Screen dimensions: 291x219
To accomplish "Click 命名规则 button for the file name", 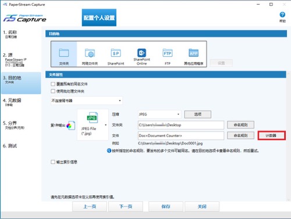I will (x=240, y=135).
